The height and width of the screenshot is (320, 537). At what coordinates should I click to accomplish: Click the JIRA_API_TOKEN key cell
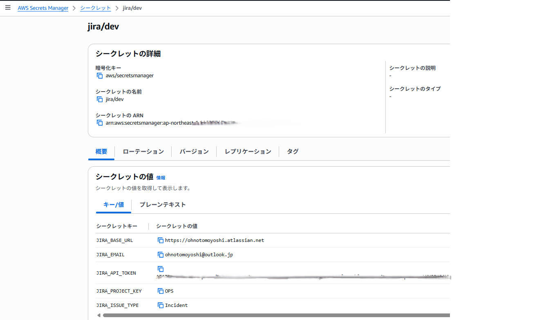click(x=116, y=273)
